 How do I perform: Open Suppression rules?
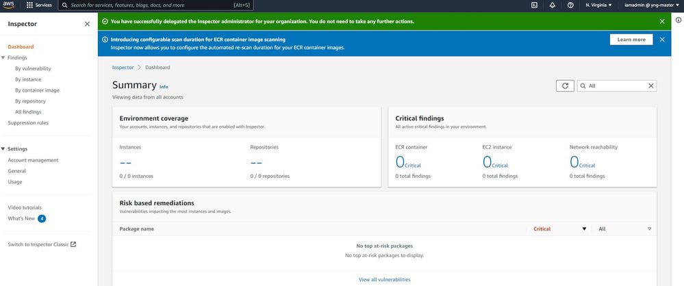coord(28,123)
